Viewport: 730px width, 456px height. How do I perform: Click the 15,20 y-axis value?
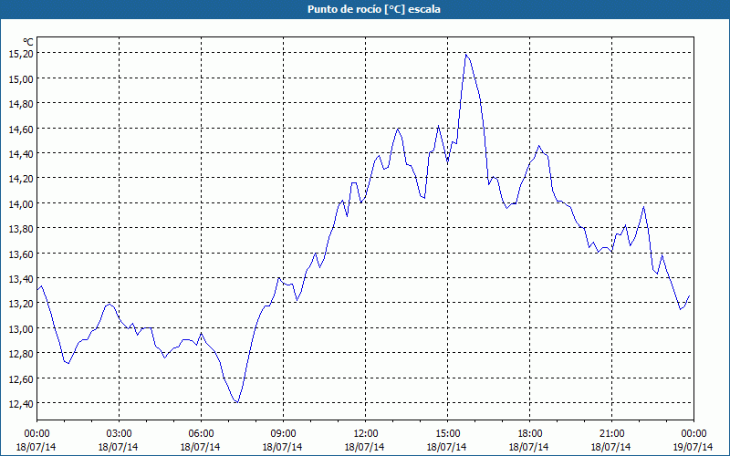(x=21, y=54)
